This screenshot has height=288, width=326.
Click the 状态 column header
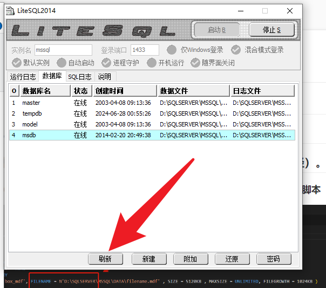[x=82, y=91]
